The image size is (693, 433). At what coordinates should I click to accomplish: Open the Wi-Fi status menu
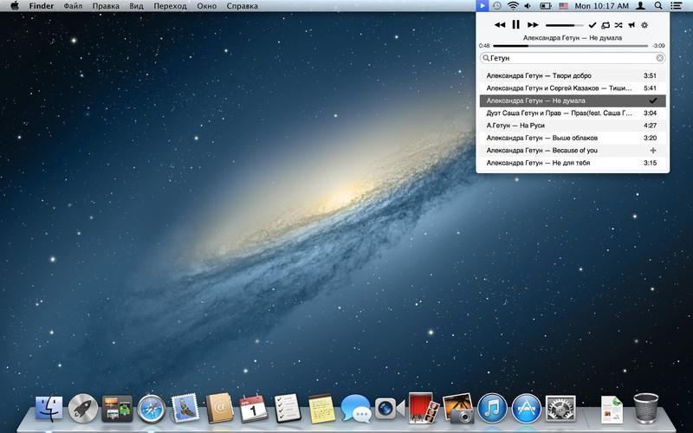(513, 6)
